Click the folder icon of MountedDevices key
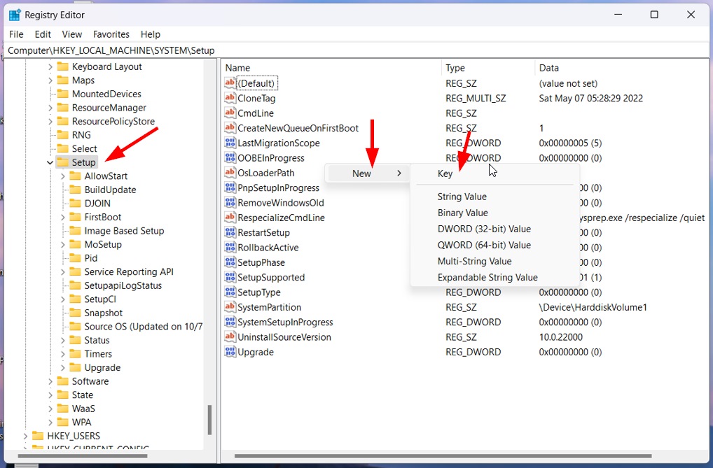713x468 pixels. pyautogui.click(x=63, y=94)
